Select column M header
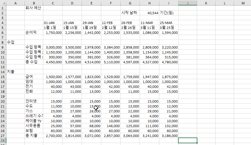The height and width of the screenshot is (145, 251). pyautogui.click(x=243, y=3)
